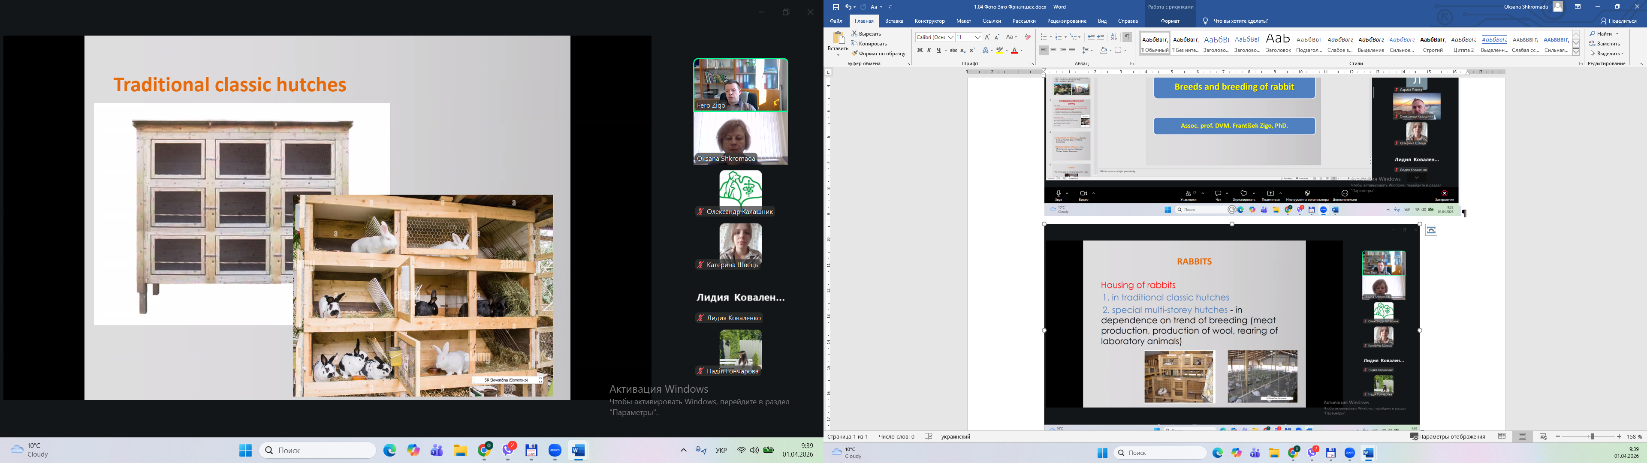Click the Clear Formatting eraser icon
This screenshot has height=463, width=1647.
[x=1028, y=37]
